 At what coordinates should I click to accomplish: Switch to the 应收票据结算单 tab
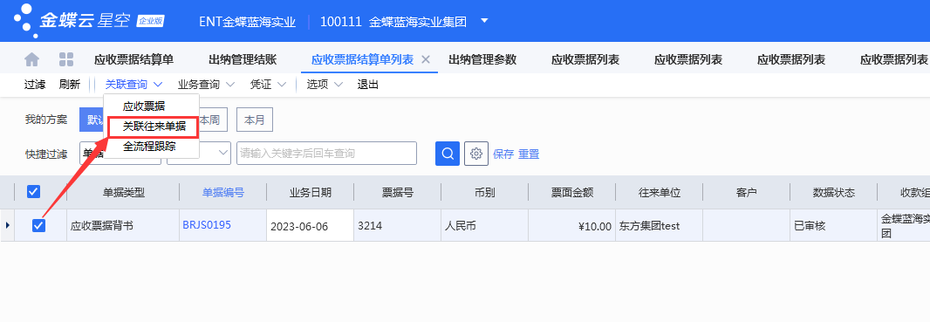pyautogui.click(x=134, y=59)
